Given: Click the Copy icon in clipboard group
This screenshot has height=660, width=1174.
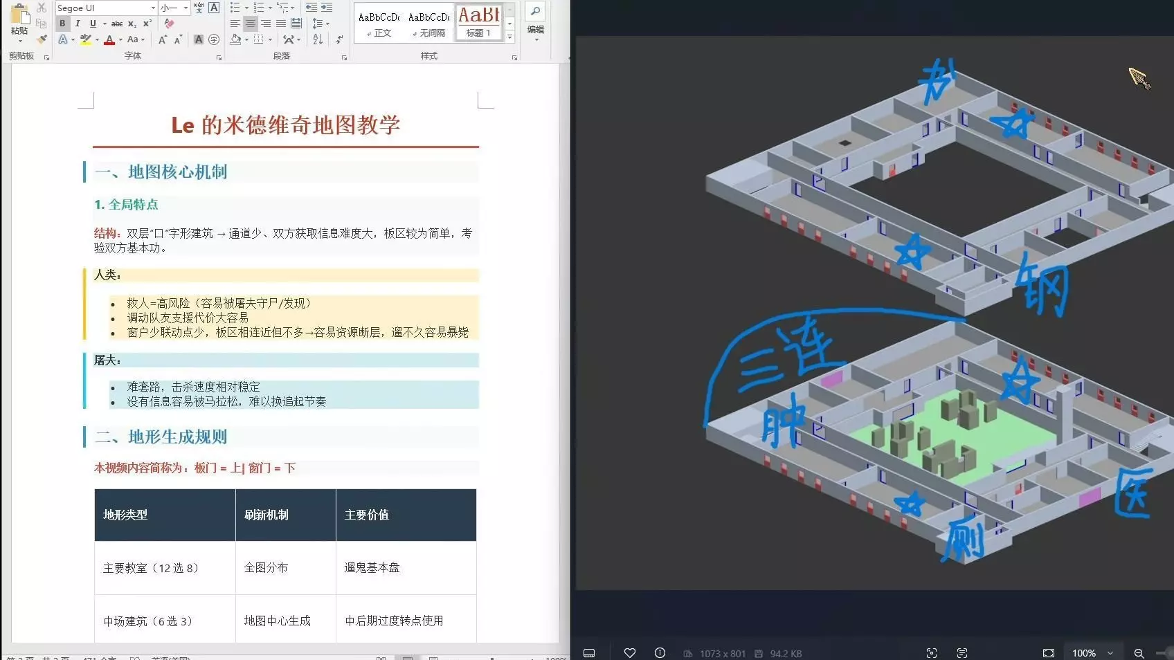Looking at the screenshot, I should [x=42, y=23].
